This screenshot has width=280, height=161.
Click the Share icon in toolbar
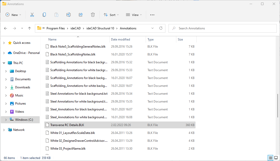81,15
